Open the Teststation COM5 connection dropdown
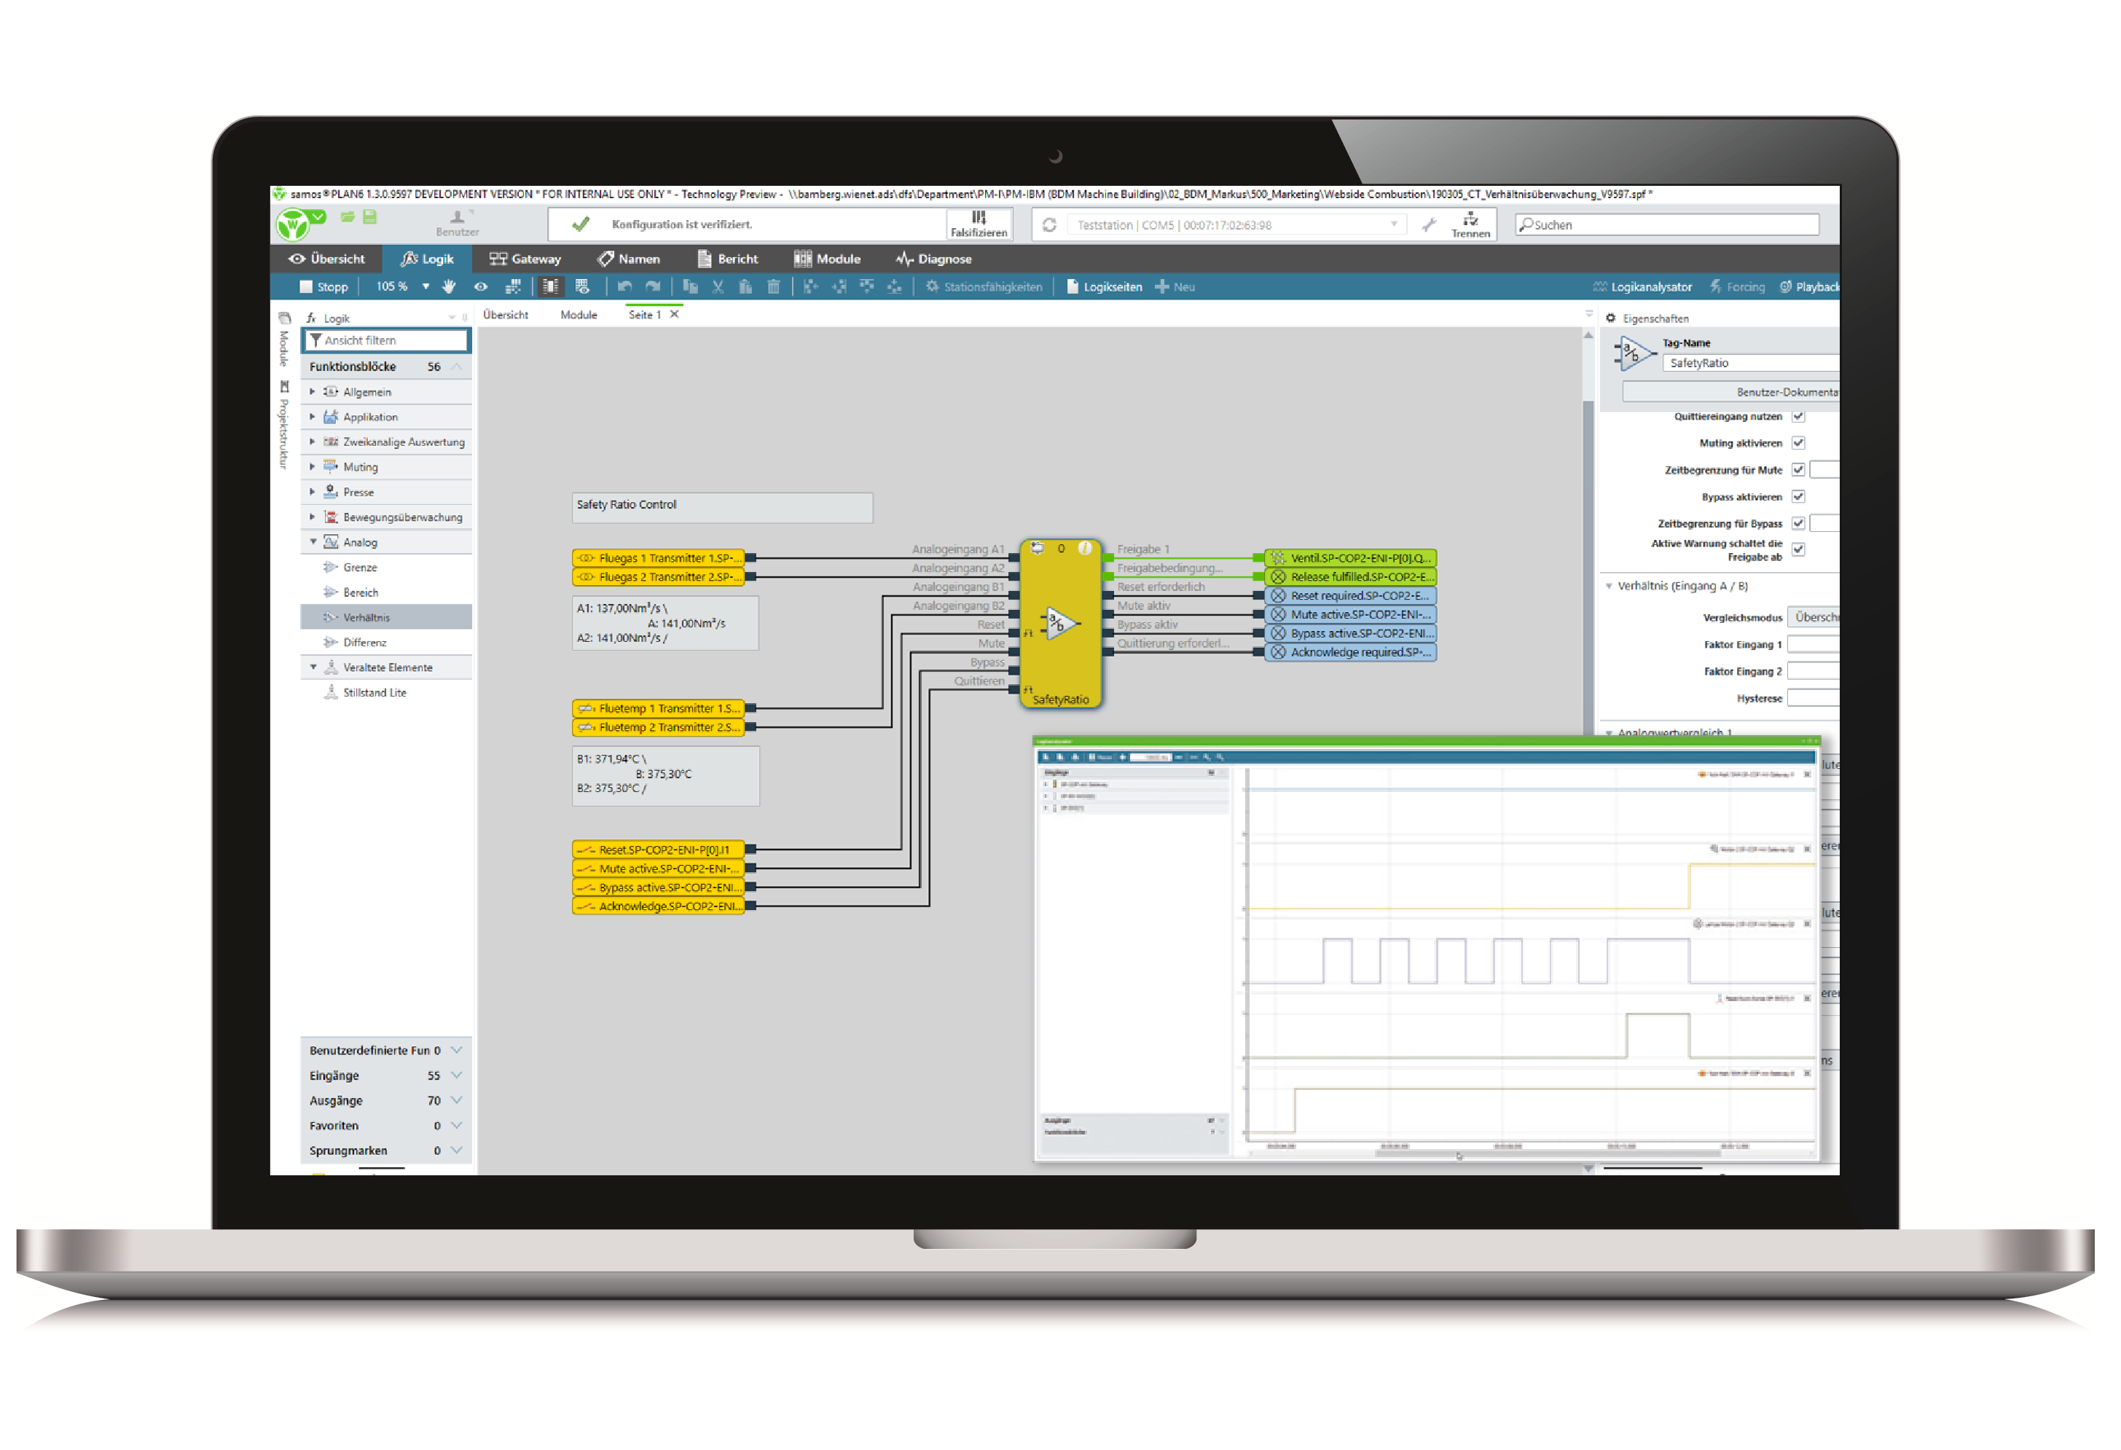2121x1450 pixels. (1394, 224)
